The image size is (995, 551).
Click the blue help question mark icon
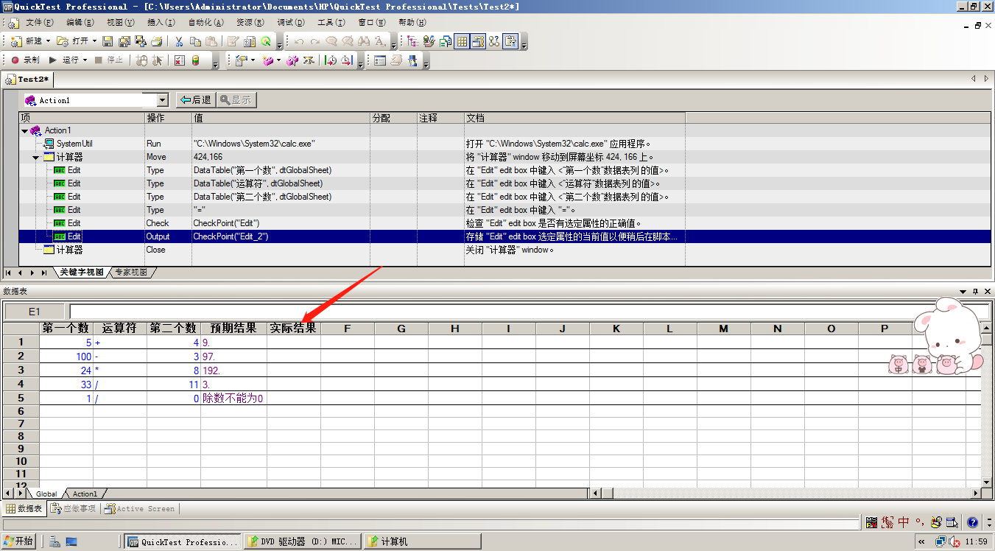click(972, 522)
